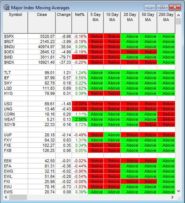
Task: Click the 10 Day MA column header
Action: [x=112, y=23]
